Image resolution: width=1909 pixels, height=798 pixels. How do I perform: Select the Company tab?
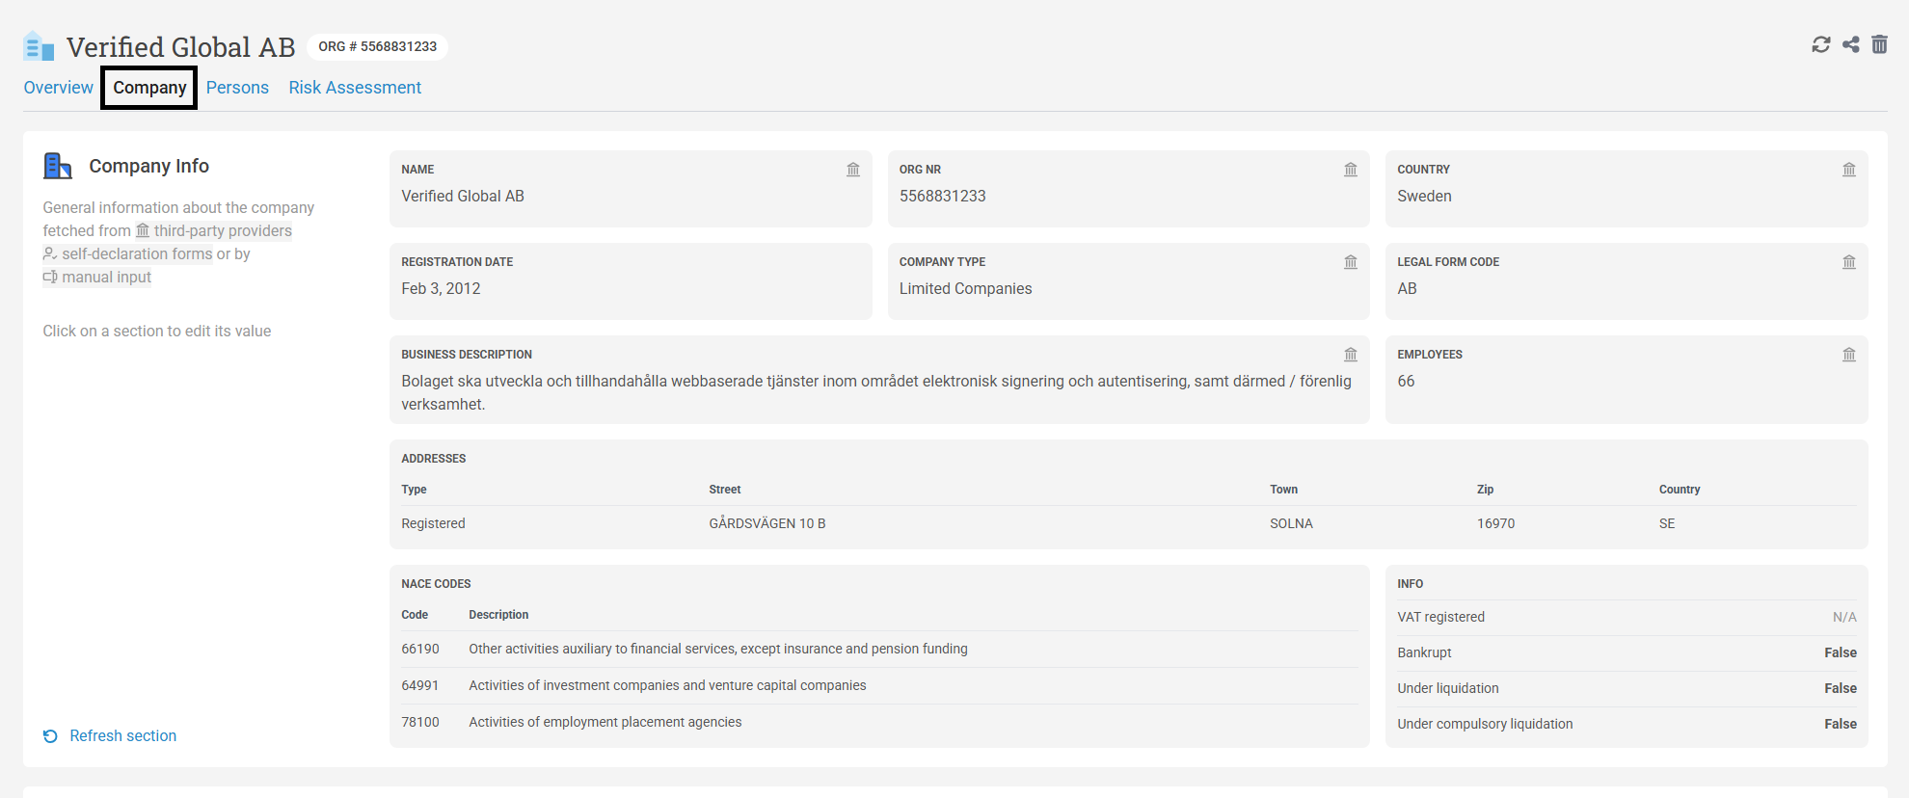[x=149, y=88]
